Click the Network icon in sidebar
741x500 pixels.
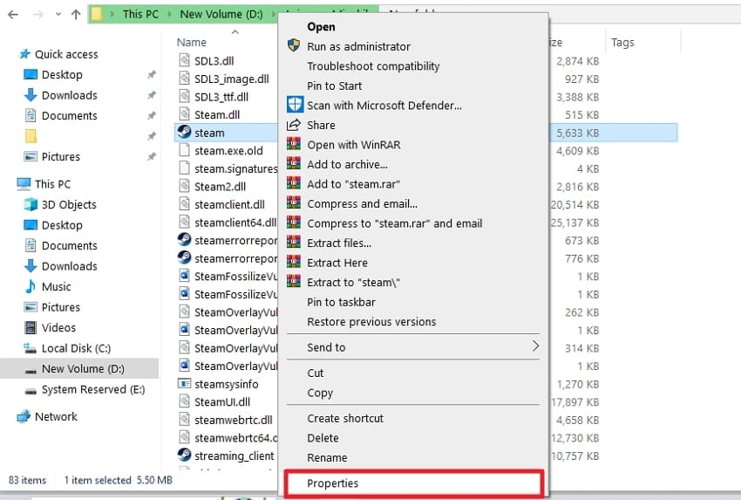[x=24, y=417]
